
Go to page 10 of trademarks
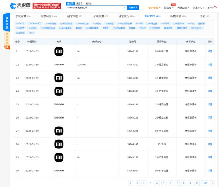[x=197, y=183]
